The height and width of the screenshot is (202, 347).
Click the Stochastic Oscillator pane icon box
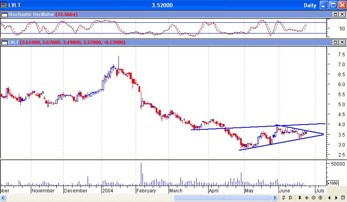(4, 15)
